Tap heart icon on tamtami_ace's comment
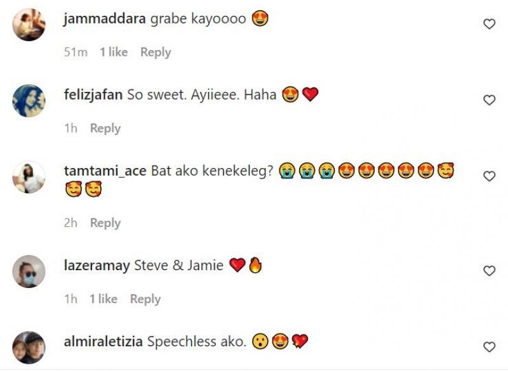This screenshot has width=508, height=371. click(x=489, y=176)
